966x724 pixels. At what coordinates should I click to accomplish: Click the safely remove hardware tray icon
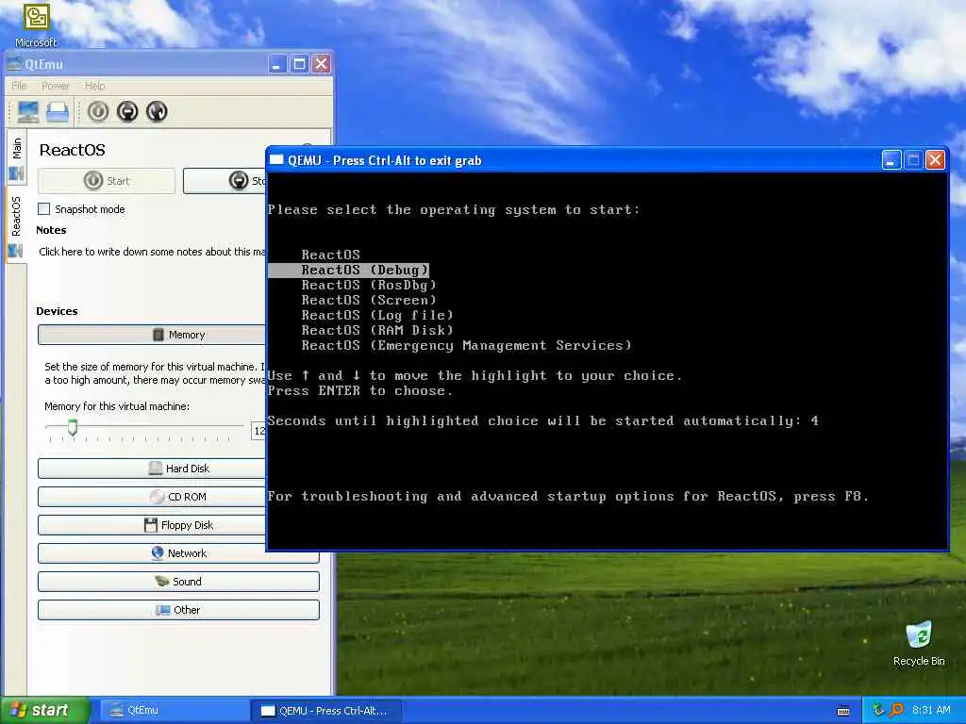coord(879,710)
